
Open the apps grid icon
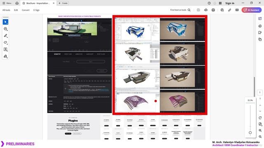(x=220, y=3)
